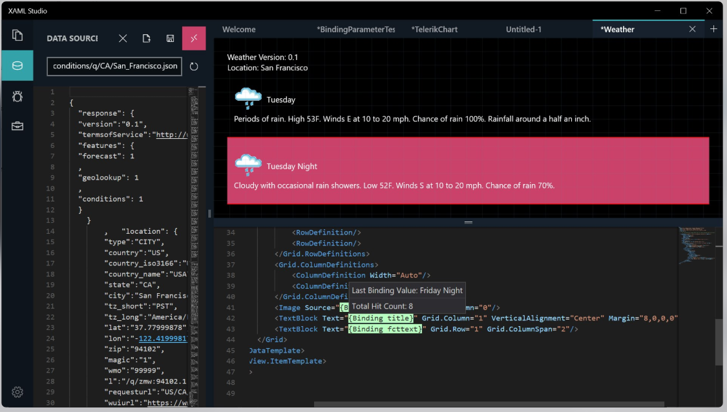
Task: Click the ColumnDefinition Width="Auto" line
Action: (361, 275)
